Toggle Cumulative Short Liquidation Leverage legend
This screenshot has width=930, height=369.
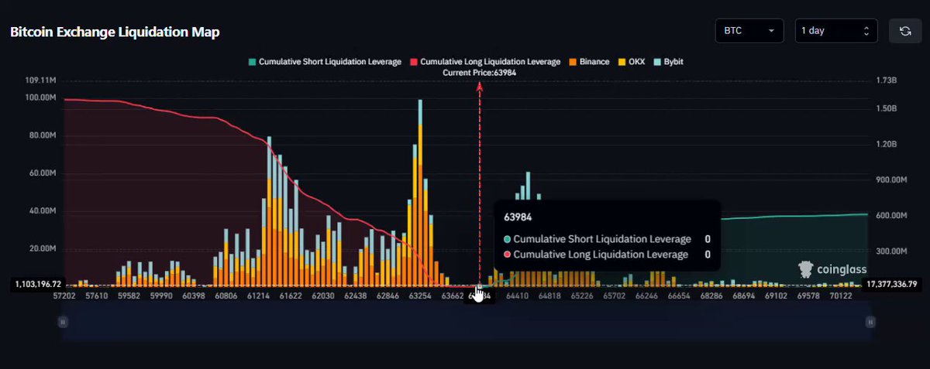point(324,61)
